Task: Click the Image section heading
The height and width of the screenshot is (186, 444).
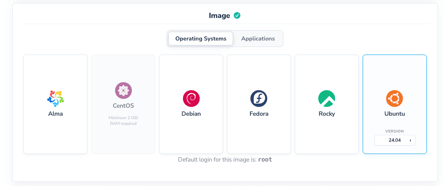Action: point(219,16)
